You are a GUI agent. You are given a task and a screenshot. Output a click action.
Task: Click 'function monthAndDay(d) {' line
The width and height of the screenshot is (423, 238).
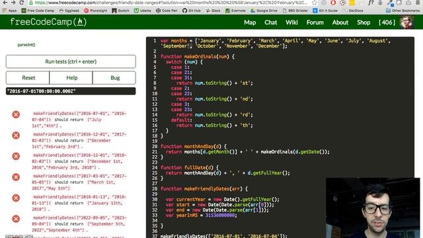pyautogui.click(x=193, y=147)
